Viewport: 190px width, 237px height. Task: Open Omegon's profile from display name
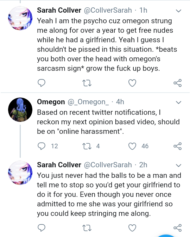[x=51, y=102]
